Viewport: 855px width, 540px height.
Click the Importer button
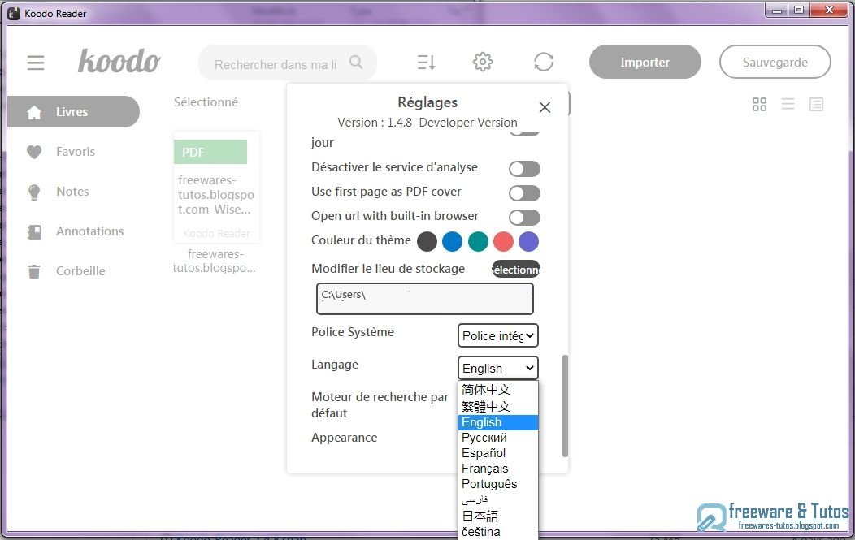(x=645, y=62)
